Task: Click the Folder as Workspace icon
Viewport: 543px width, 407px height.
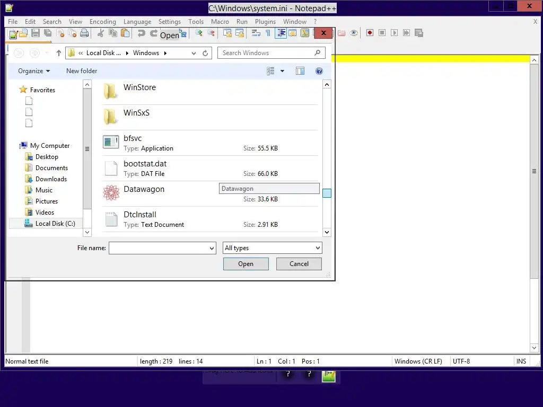Action: point(341,33)
